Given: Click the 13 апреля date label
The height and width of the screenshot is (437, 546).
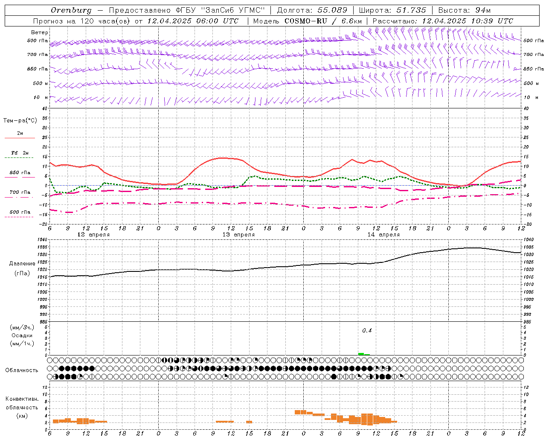Looking at the screenshot, I should pyautogui.click(x=238, y=235).
